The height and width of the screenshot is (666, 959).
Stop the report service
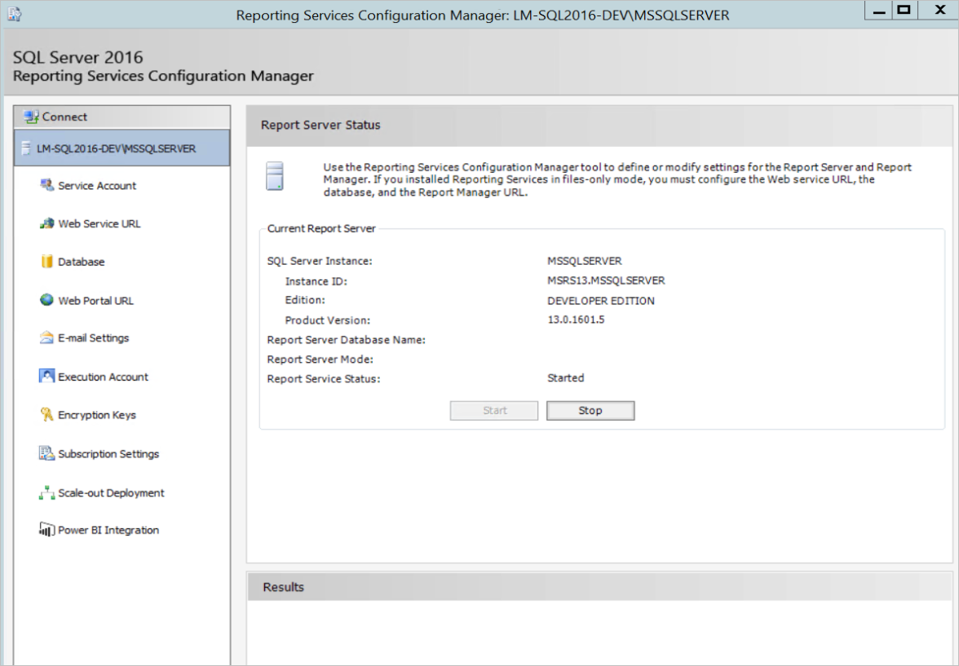(x=590, y=410)
